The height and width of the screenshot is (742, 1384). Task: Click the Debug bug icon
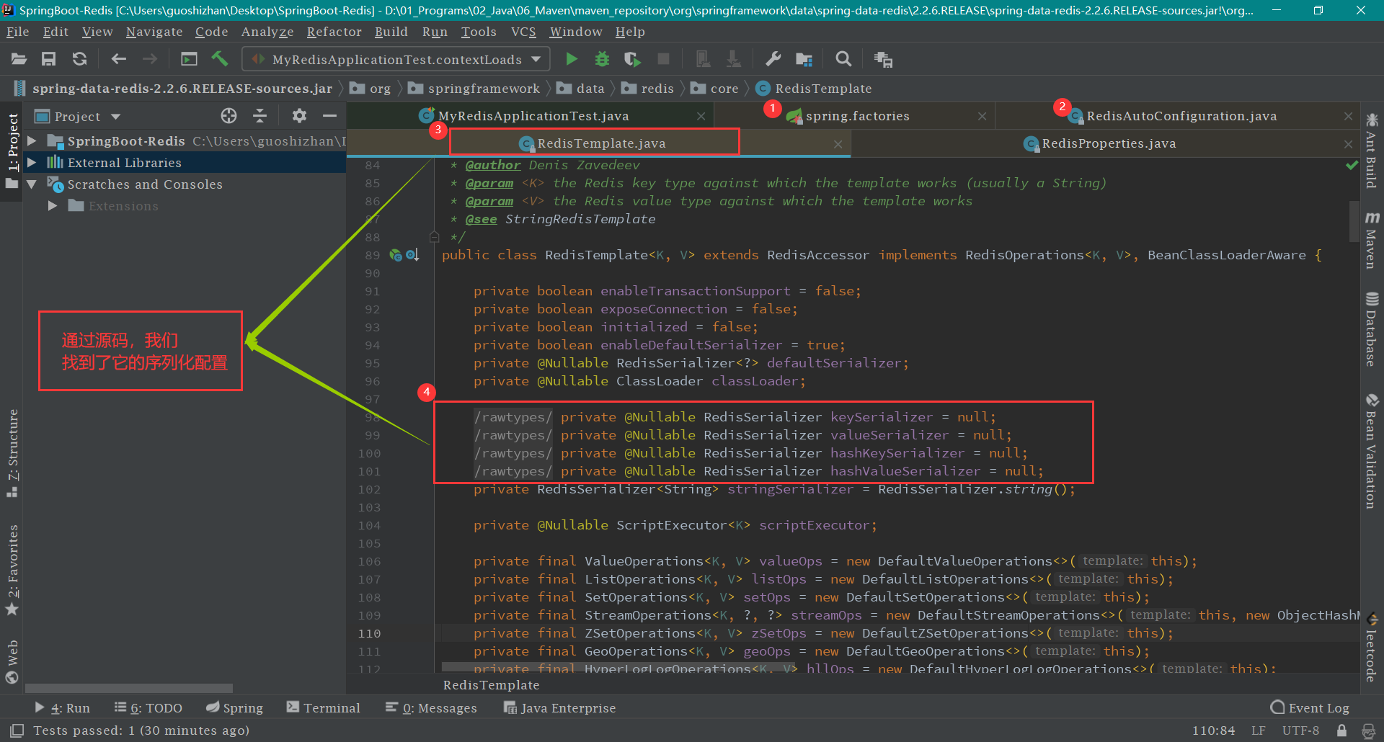click(602, 59)
